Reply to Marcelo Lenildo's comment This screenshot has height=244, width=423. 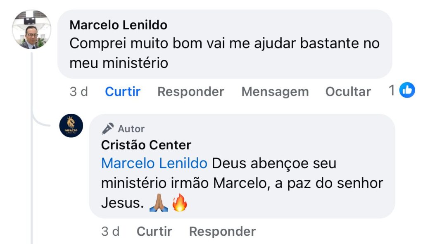(190, 91)
